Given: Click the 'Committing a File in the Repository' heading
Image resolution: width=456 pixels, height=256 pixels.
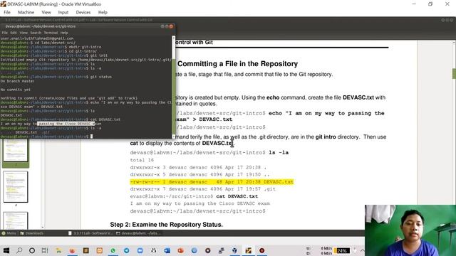Looking at the screenshot, I should pyautogui.click(x=237, y=64).
